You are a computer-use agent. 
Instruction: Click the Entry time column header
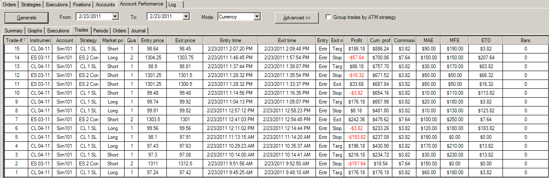231,40
